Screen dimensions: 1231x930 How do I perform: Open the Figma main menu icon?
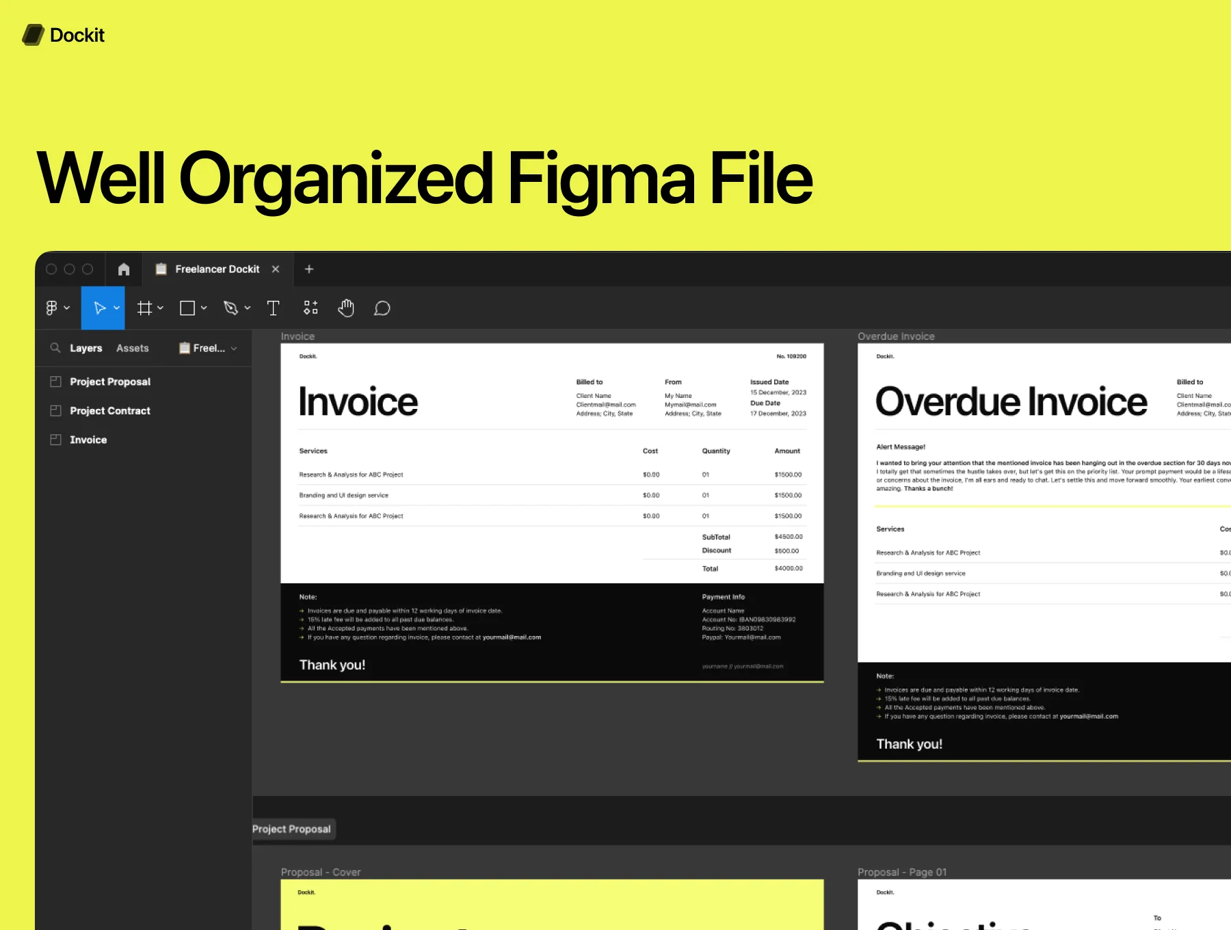click(52, 308)
